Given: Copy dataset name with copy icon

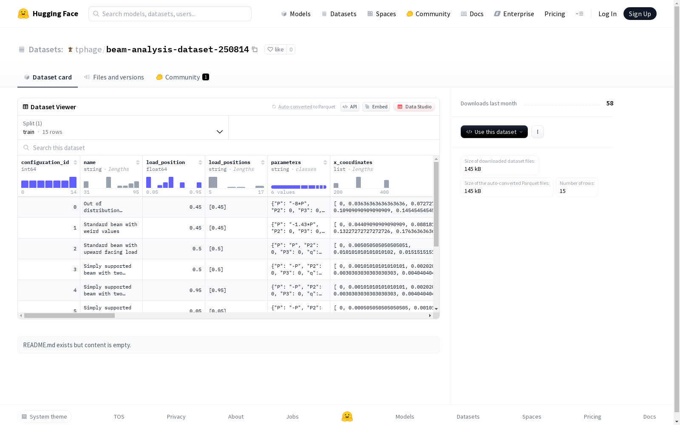Looking at the screenshot, I should tap(255, 49).
